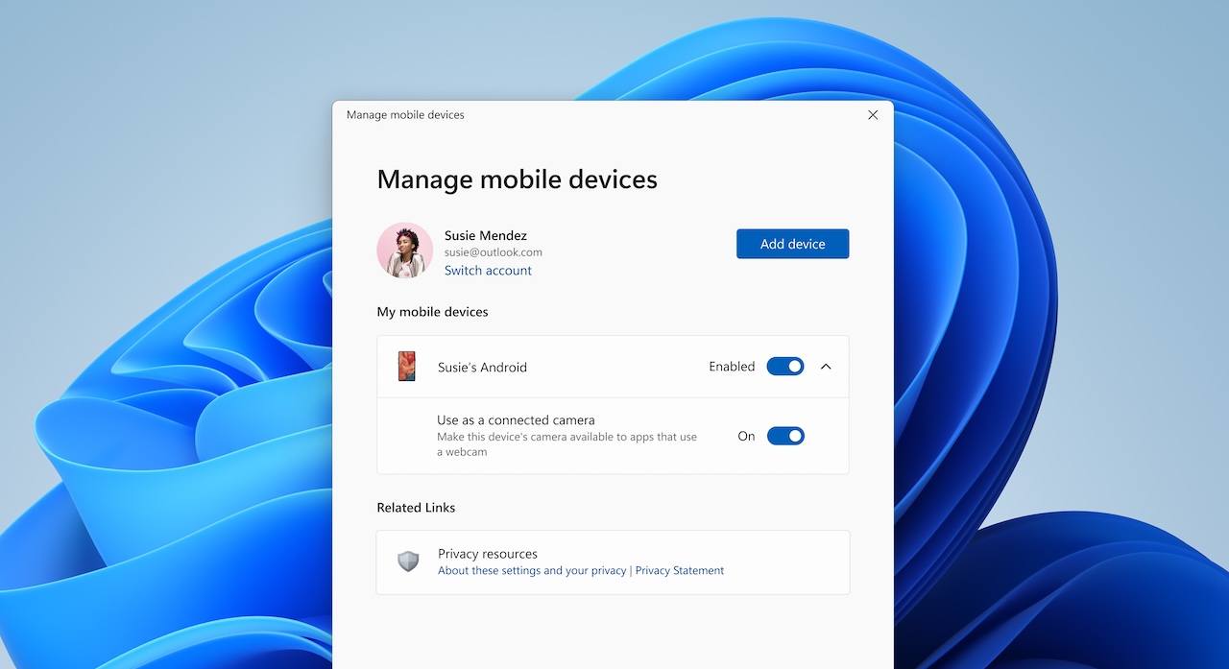Click the Android phone icon
Image resolution: width=1229 pixels, height=669 pixels.
(x=407, y=367)
